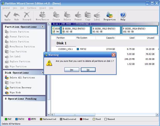Click the Disk 1 group heading
The width and height of the screenshot is (160, 126).
[x=62, y=43]
